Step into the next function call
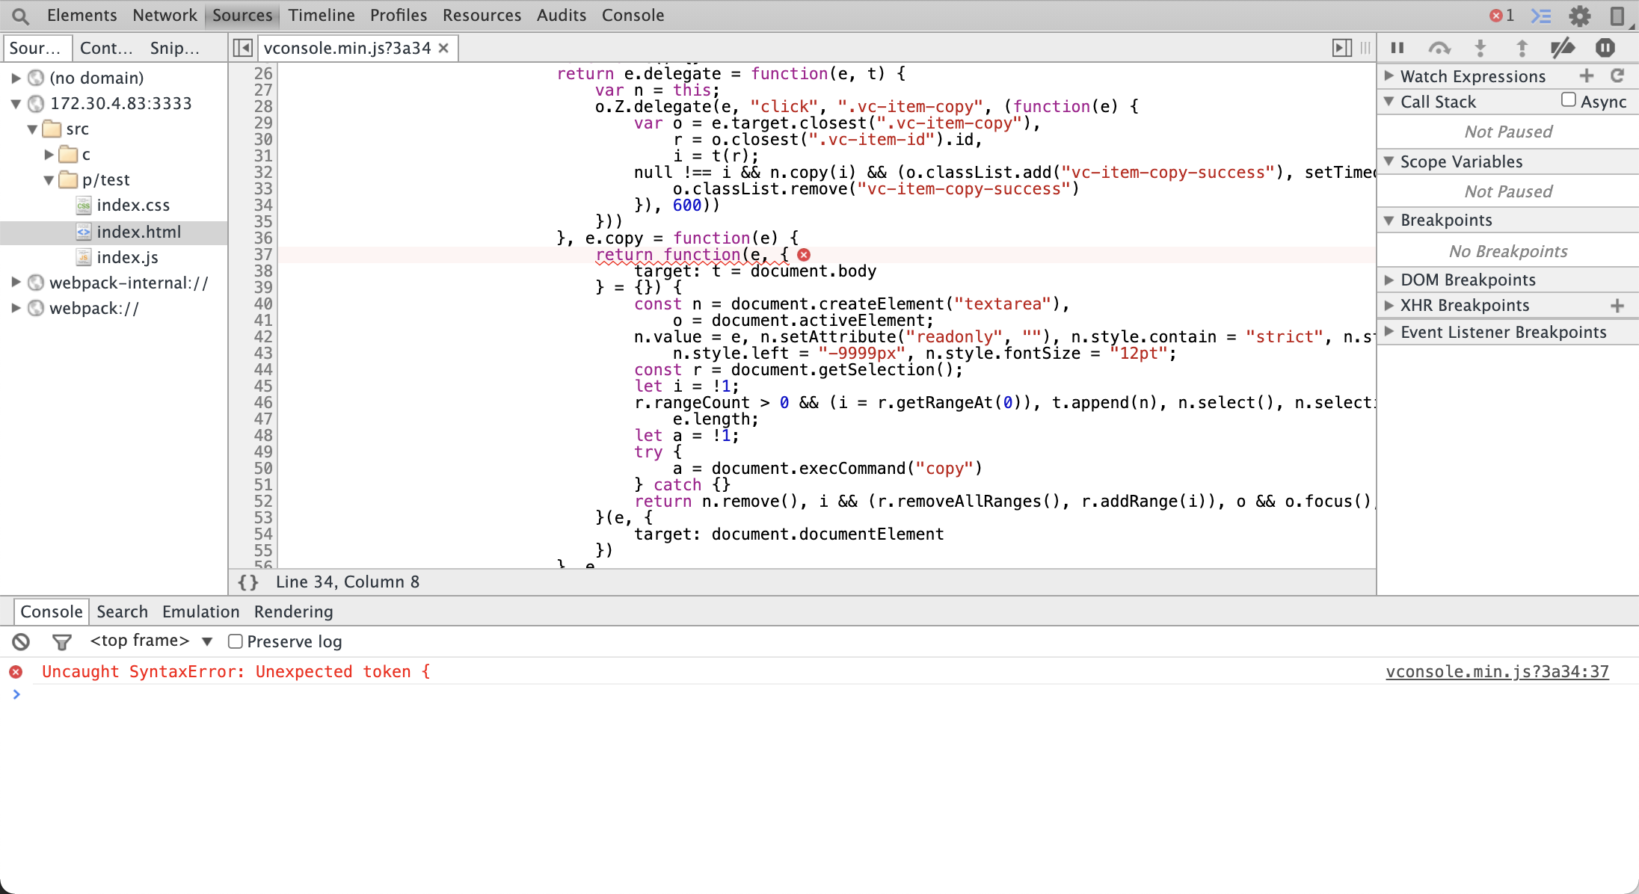The image size is (1639, 894). (1481, 47)
